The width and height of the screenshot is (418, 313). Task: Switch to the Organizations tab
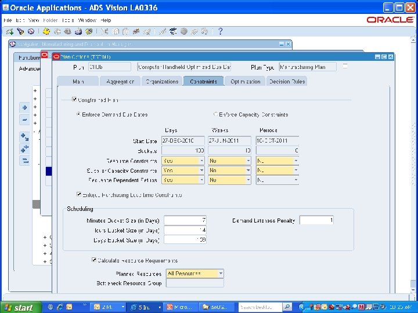click(x=162, y=82)
